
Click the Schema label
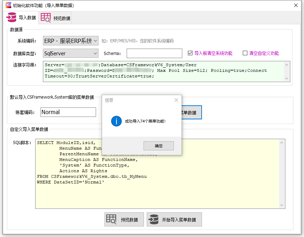tap(112, 54)
